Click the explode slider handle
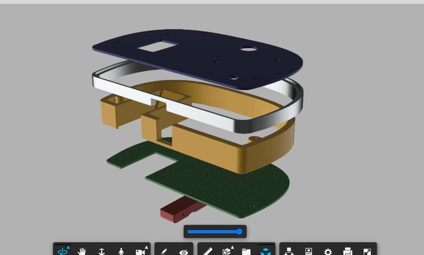Screen dimensions: 424x255 (x=239, y=232)
